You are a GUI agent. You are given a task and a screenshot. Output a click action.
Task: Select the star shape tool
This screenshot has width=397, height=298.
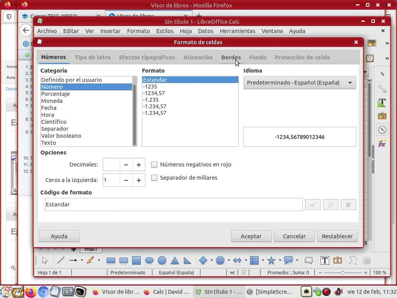click(x=271, y=260)
